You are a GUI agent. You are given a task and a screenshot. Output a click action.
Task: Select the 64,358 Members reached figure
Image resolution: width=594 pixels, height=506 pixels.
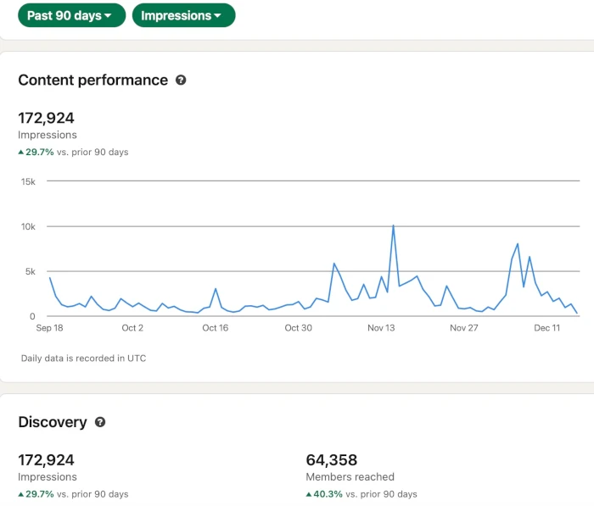[x=332, y=460]
